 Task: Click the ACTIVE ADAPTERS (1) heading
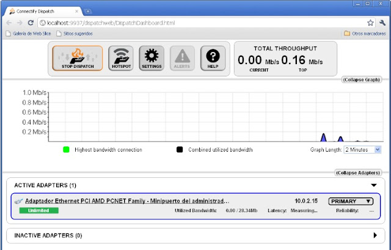45,185
